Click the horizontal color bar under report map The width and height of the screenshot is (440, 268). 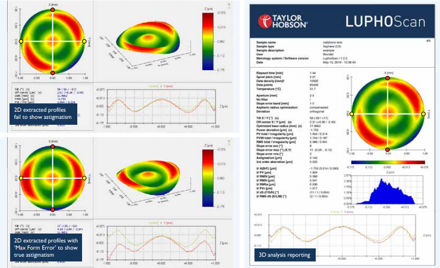point(387,160)
